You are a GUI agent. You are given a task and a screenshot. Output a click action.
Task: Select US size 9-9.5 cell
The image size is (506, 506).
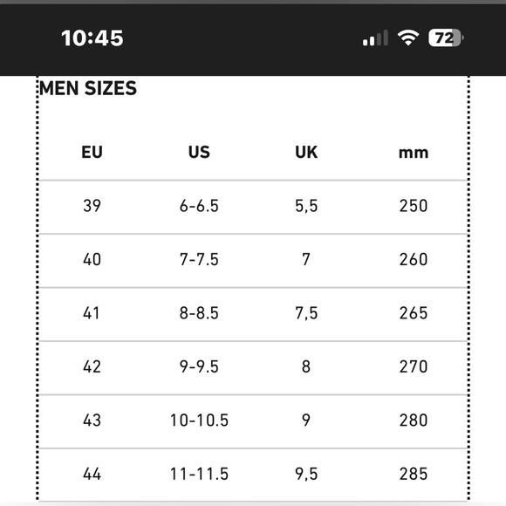(199, 367)
